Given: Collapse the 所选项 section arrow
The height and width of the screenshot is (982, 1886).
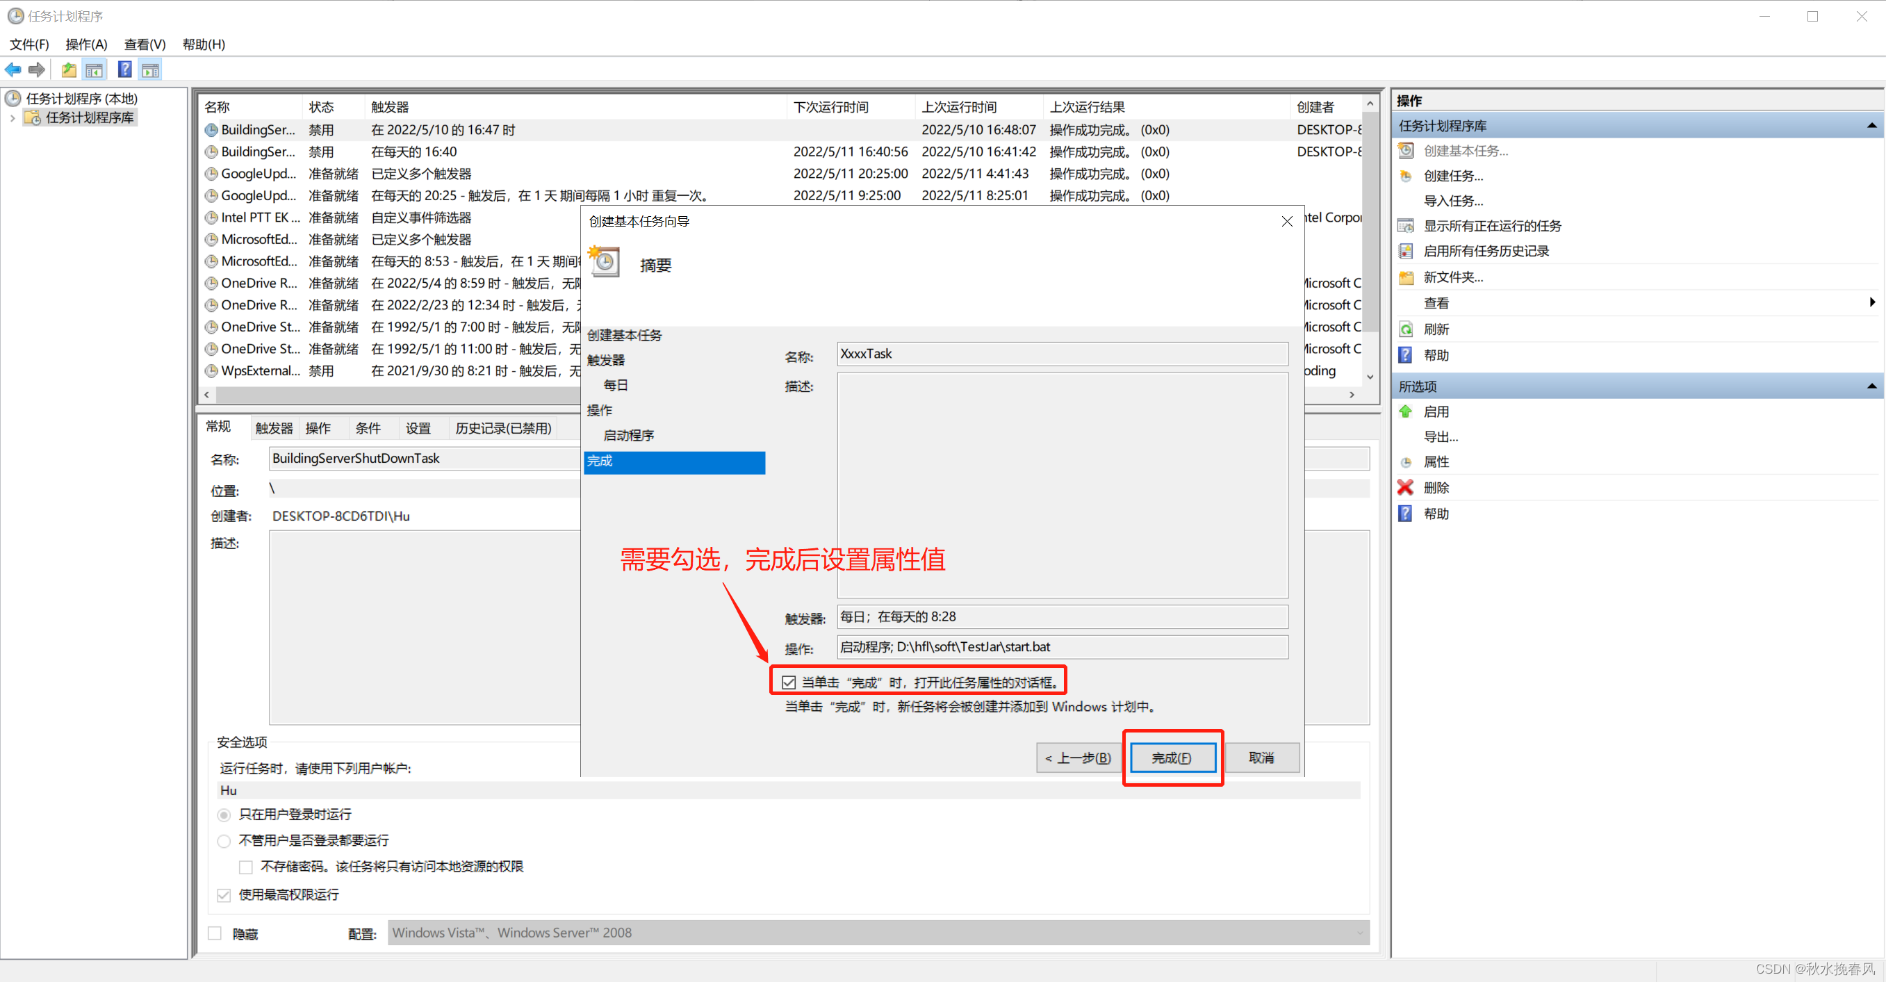Looking at the screenshot, I should click(1871, 386).
